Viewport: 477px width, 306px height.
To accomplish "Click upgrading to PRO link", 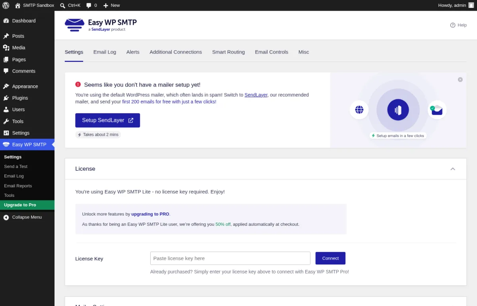I will click(x=150, y=214).
